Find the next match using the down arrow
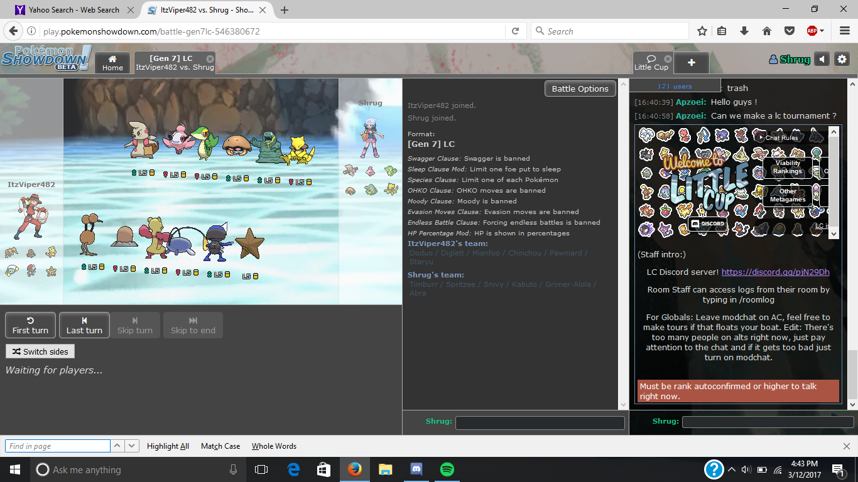 coord(132,446)
